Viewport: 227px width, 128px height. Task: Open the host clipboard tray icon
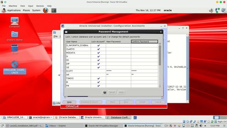[196, 126]
